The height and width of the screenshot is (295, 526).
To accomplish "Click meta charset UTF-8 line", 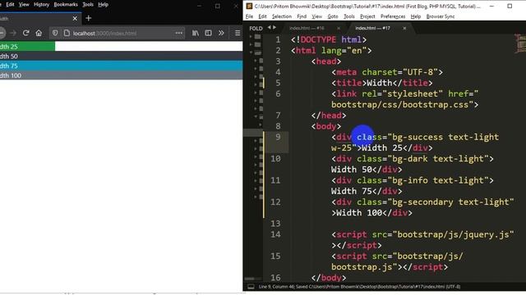I will pyautogui.click(x=387, y=72).
